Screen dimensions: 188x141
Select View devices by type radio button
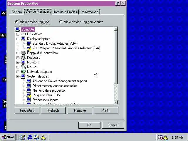(x=16, y=22)
